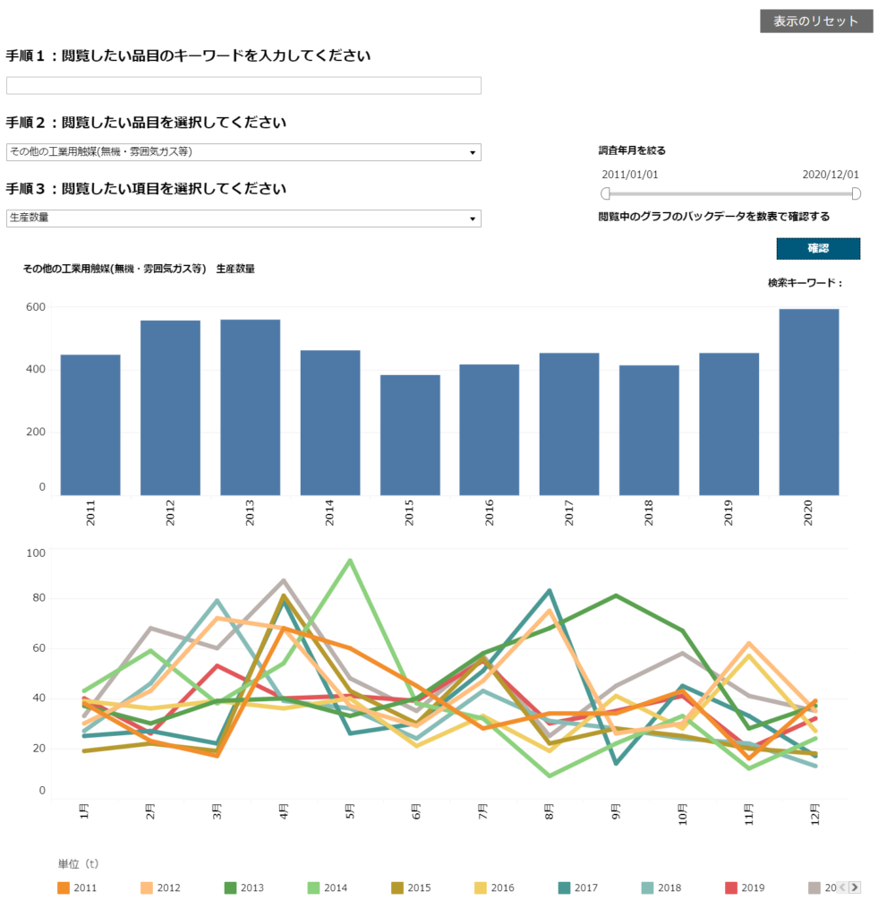
Task: Select the 2015 bar in bar chart
Action: [x=410, y=435]
